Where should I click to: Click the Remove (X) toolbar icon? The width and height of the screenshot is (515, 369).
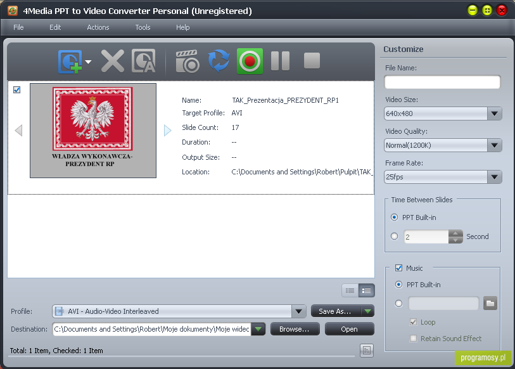113,61
